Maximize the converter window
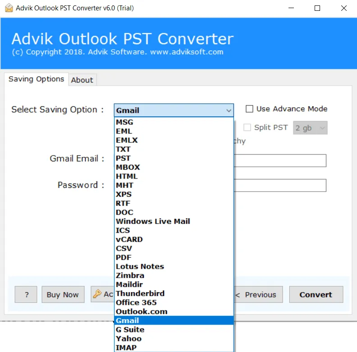This screenshot has width=357, height=352. click(317, 8)
